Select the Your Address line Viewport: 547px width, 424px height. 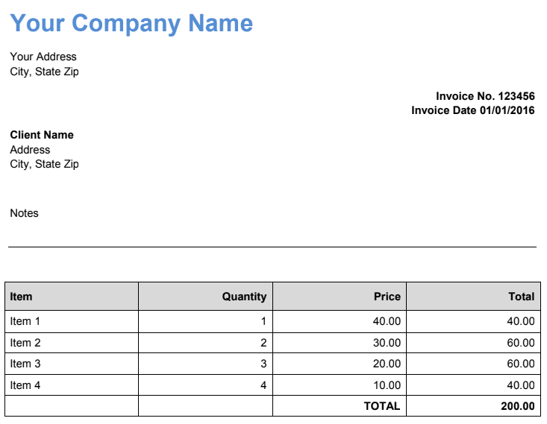(x=43, y=57)
